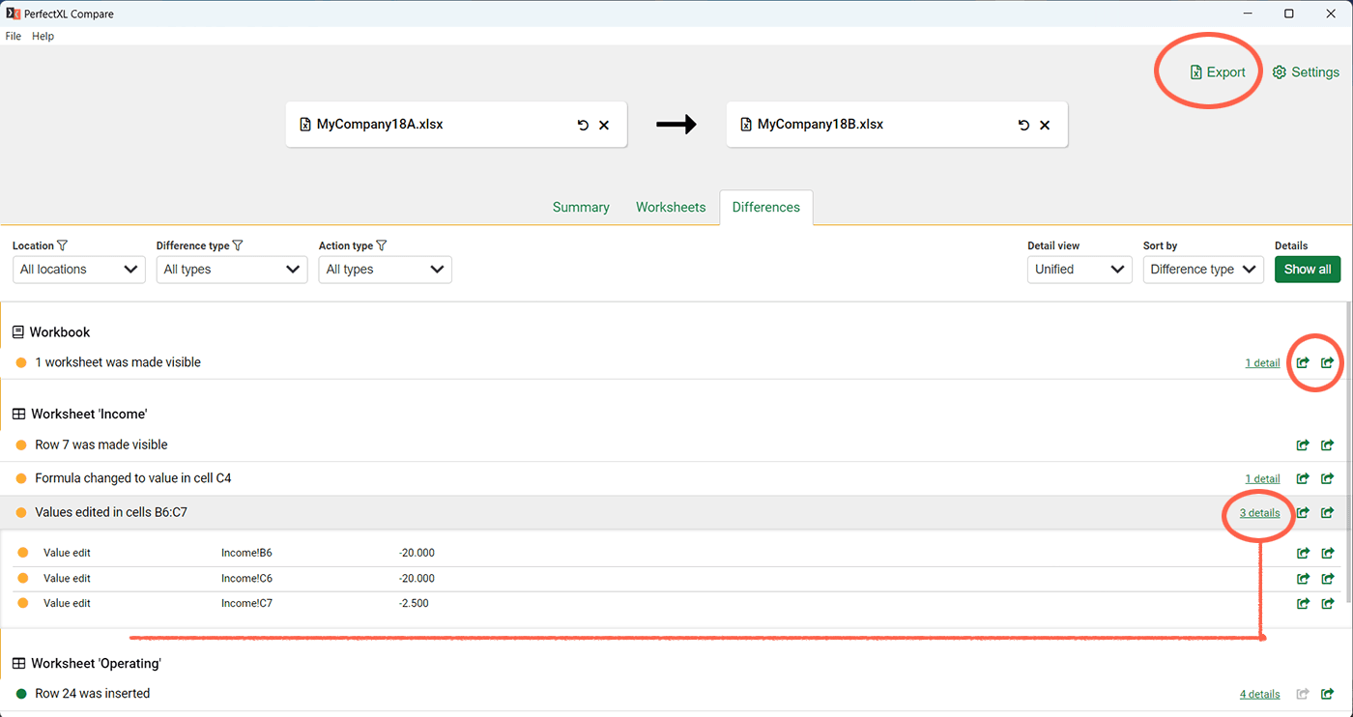Open the File menu

point(13,36)
